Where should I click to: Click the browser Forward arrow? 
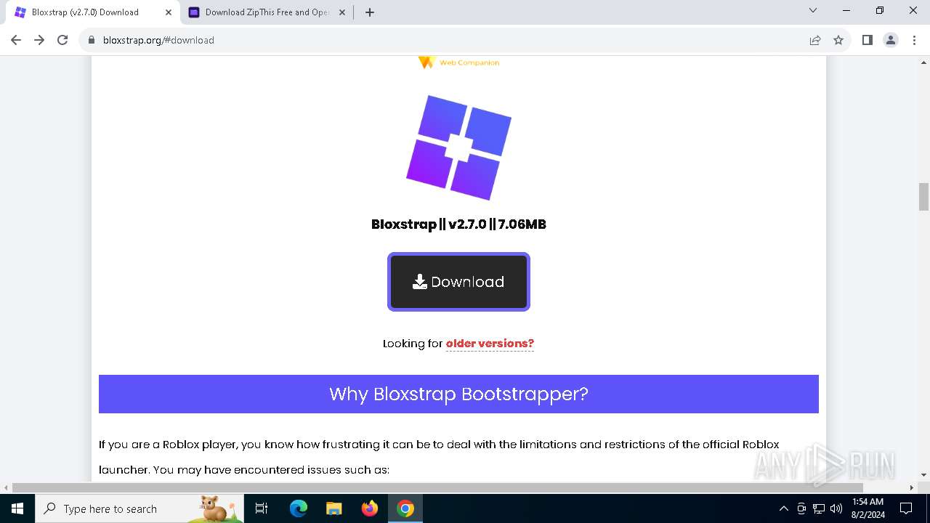click(x=39, y=40)
